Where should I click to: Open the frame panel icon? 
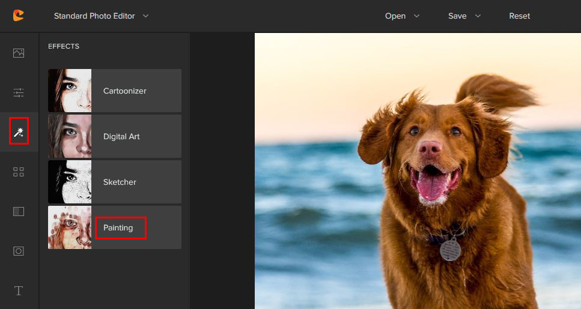click(19, 251)
